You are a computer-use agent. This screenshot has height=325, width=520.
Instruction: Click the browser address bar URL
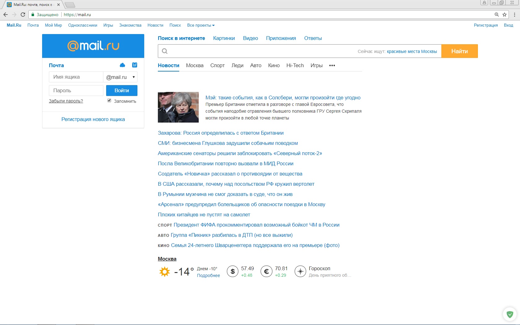(77, 15)
